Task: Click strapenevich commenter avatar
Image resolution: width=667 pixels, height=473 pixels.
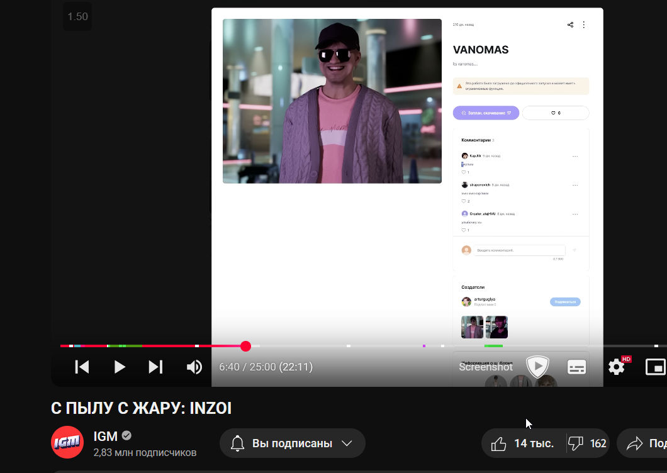Action: click(464, 184)
